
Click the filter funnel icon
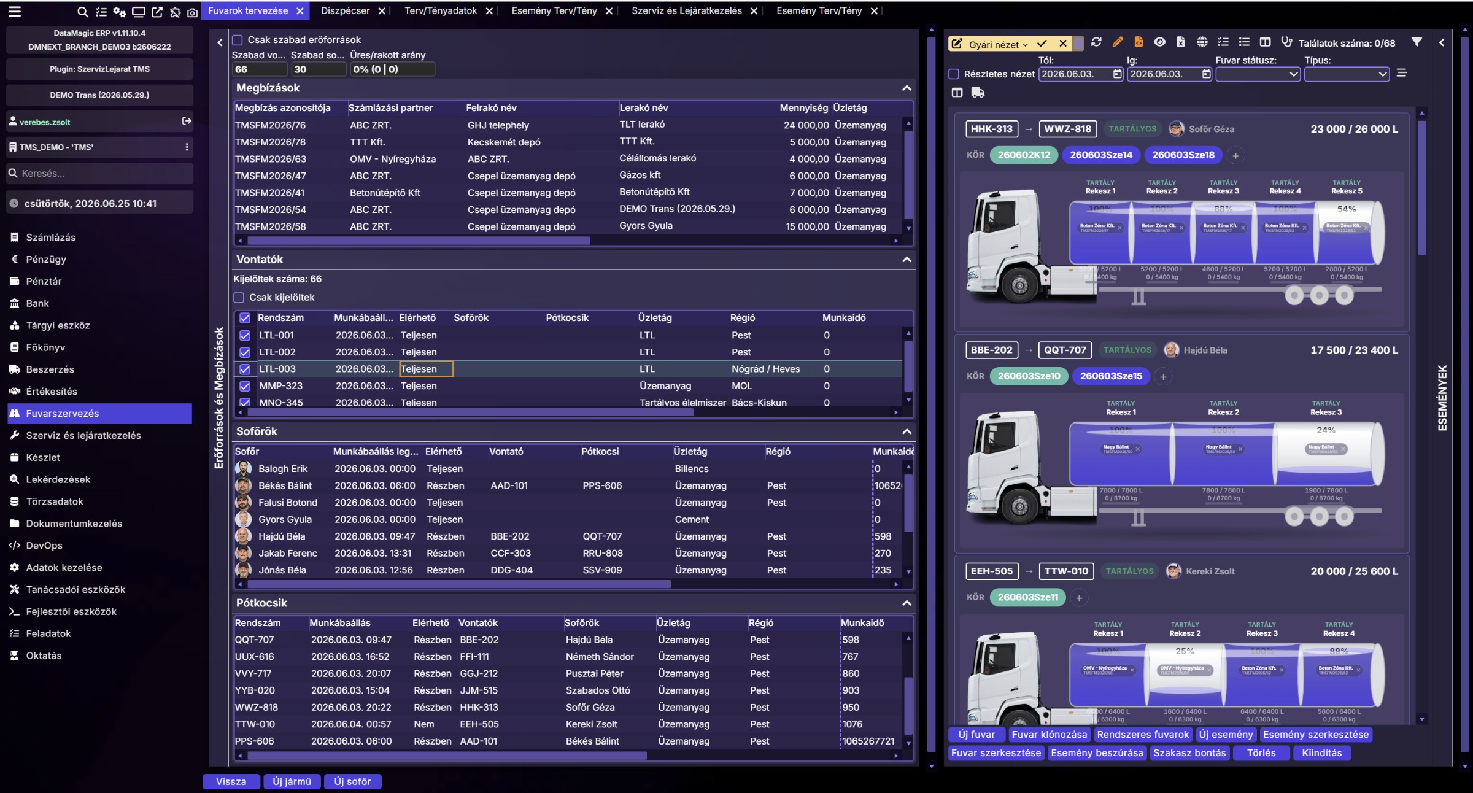tap(1417, 42)
